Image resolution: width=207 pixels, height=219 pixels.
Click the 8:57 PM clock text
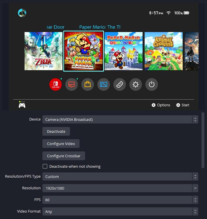156,13
